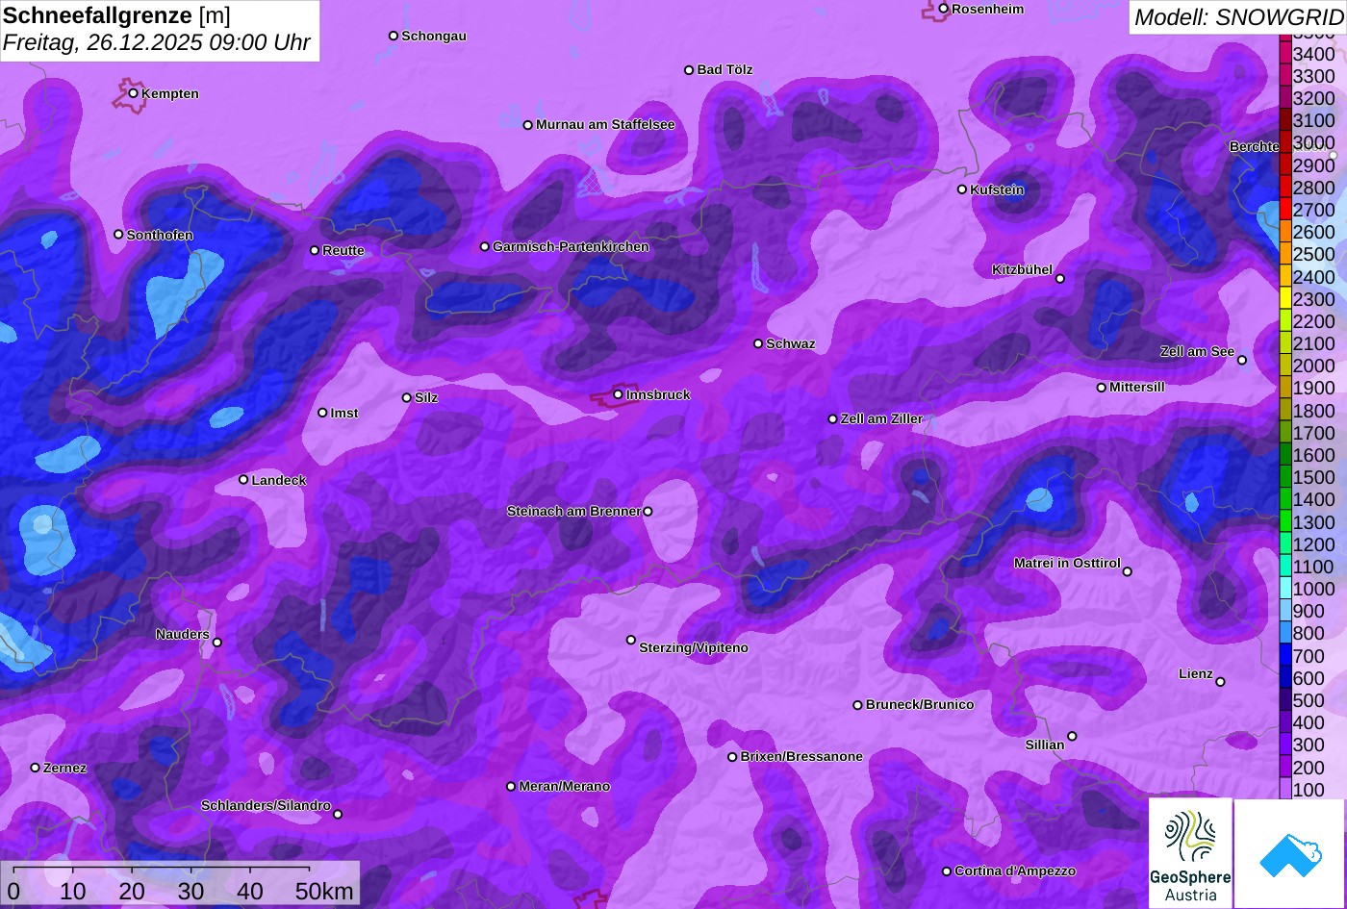This screenshot has width=1347, height=909.
Task: Click the Landeck location marker
Action: point(243,480)
